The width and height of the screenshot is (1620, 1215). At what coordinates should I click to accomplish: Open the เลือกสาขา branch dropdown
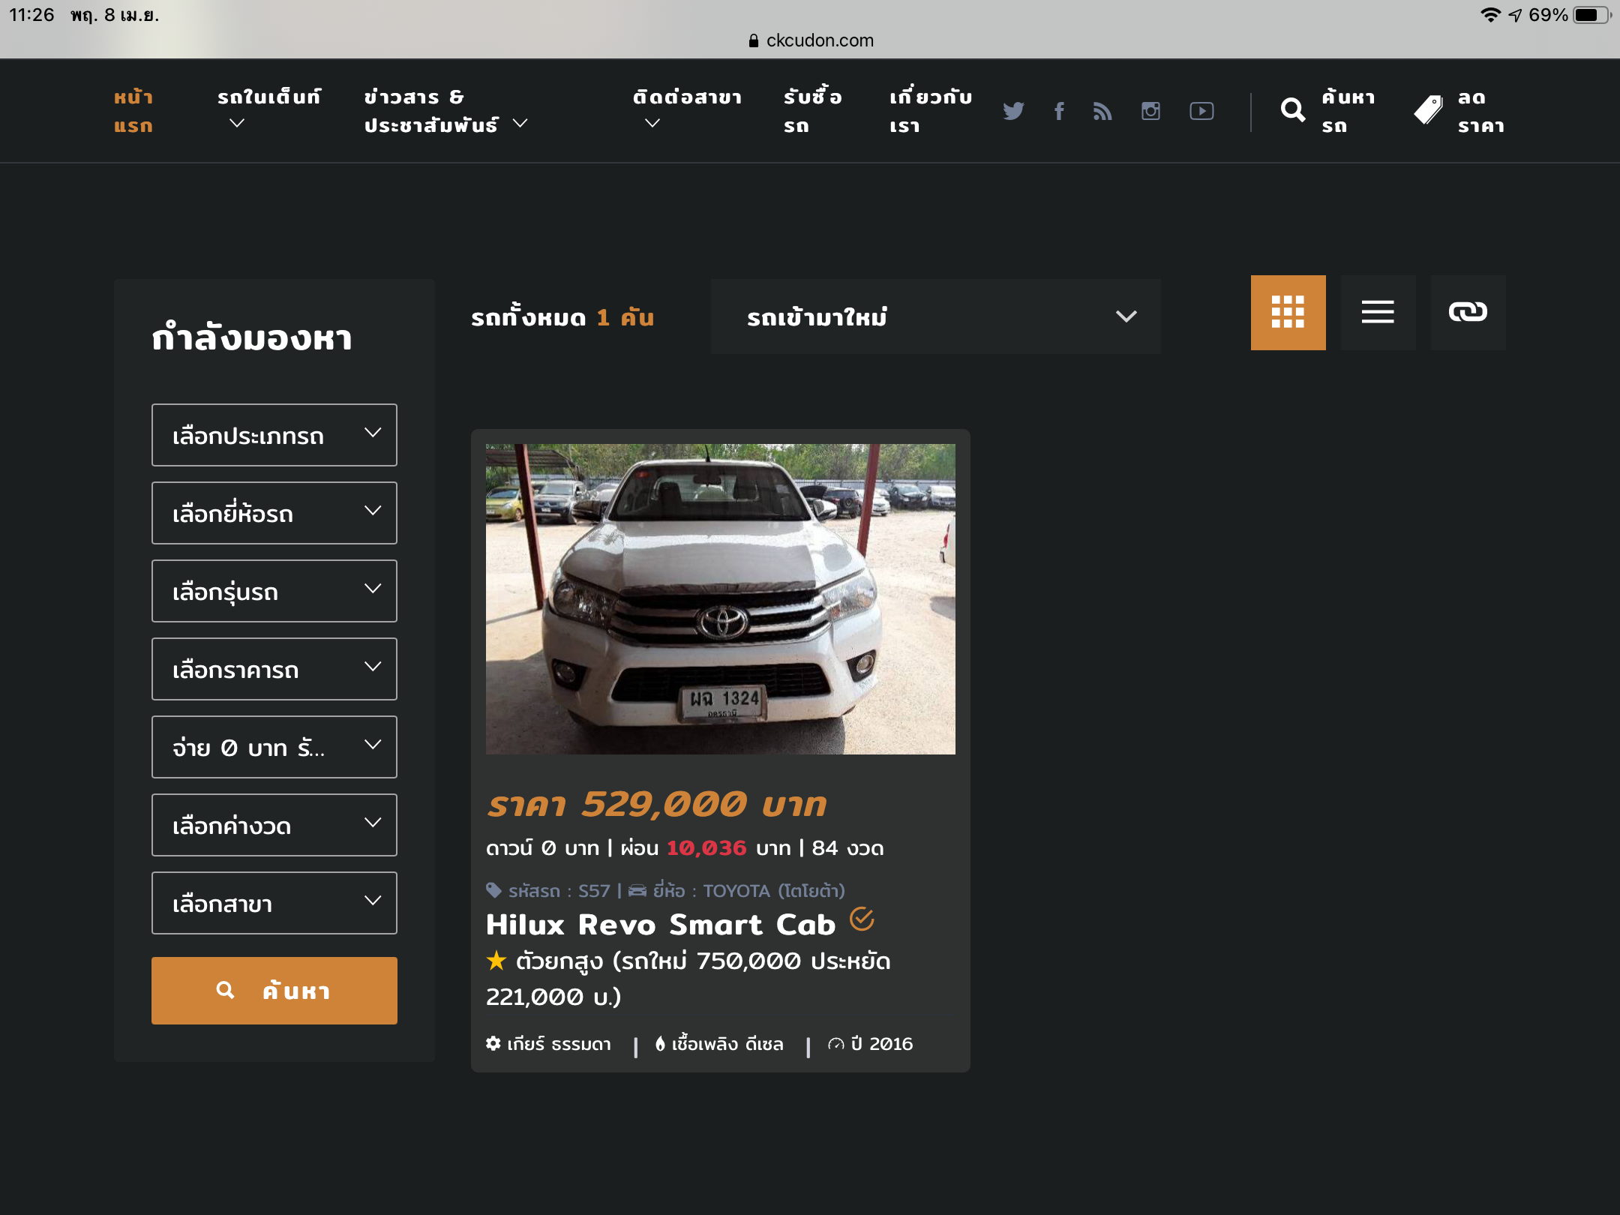click(274, 903)
